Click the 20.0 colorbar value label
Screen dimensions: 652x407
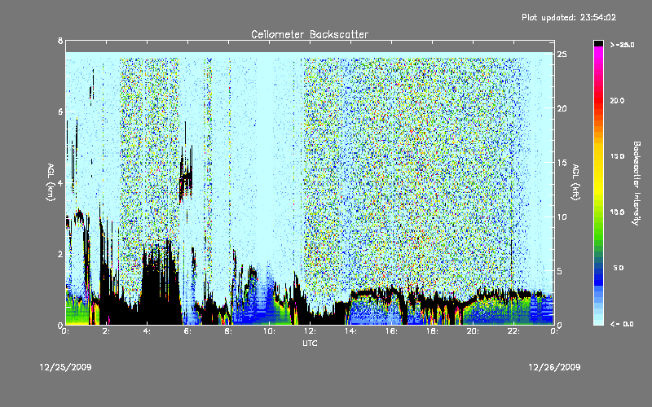click(617, 100)
